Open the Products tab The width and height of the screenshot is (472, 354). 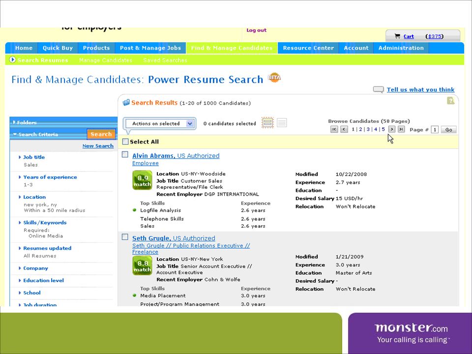[96, 48]
